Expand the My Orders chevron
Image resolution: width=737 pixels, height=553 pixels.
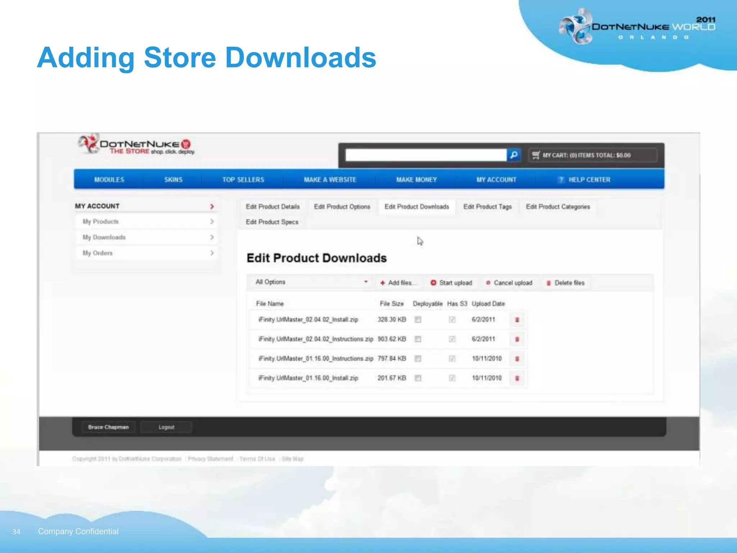(212, 253)
